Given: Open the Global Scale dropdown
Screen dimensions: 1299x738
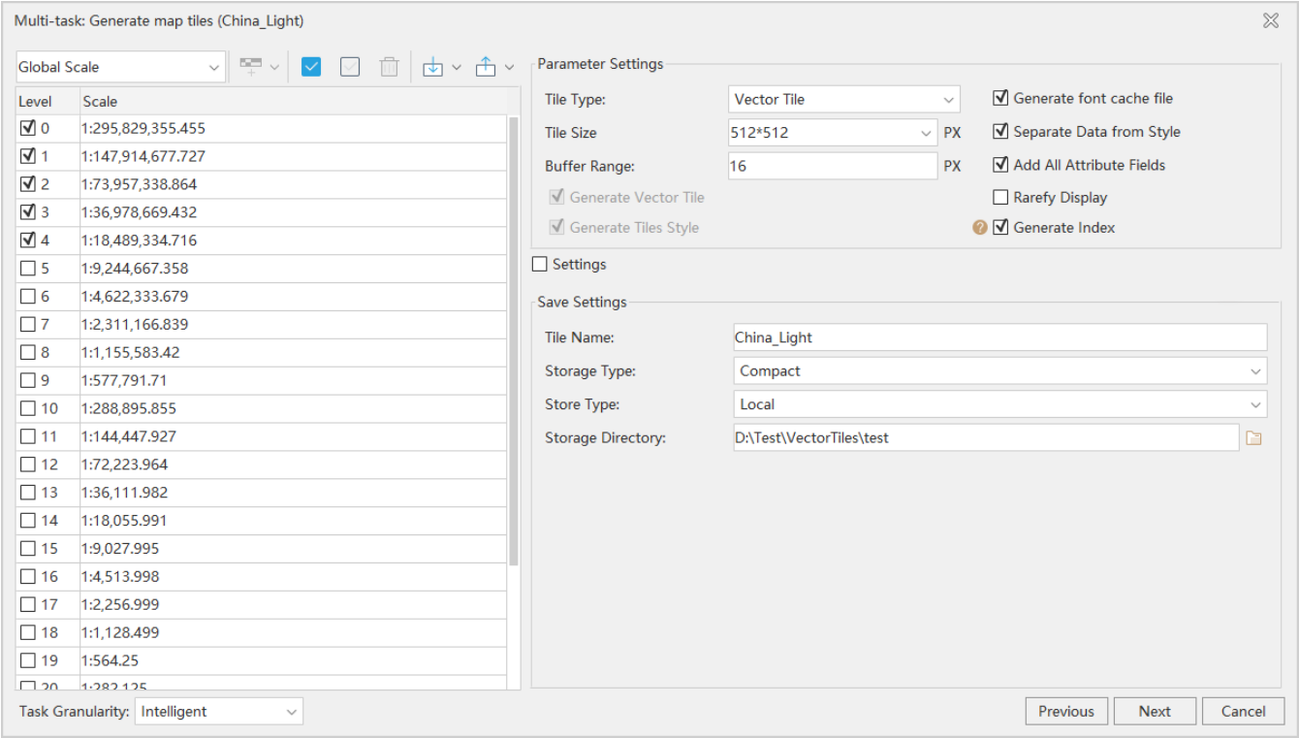Looking at the screenshot, I should pyautogui.click(x=120, y=67).
